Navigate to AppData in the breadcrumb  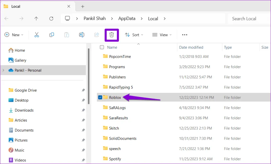127,19
